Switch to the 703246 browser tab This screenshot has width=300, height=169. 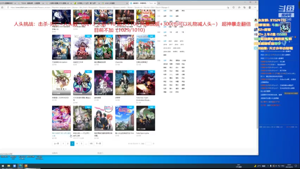(31, 3)
